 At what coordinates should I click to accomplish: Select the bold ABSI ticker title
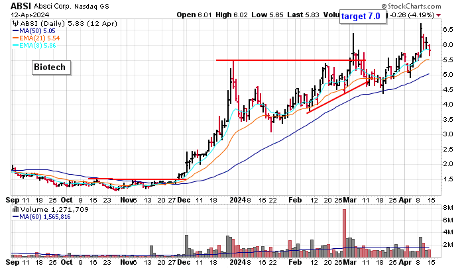21,6
